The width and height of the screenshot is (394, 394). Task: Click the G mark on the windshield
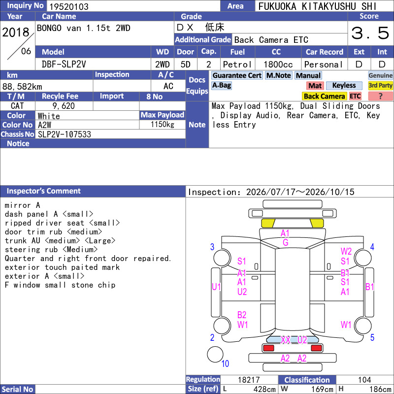[x=286, y=242]
